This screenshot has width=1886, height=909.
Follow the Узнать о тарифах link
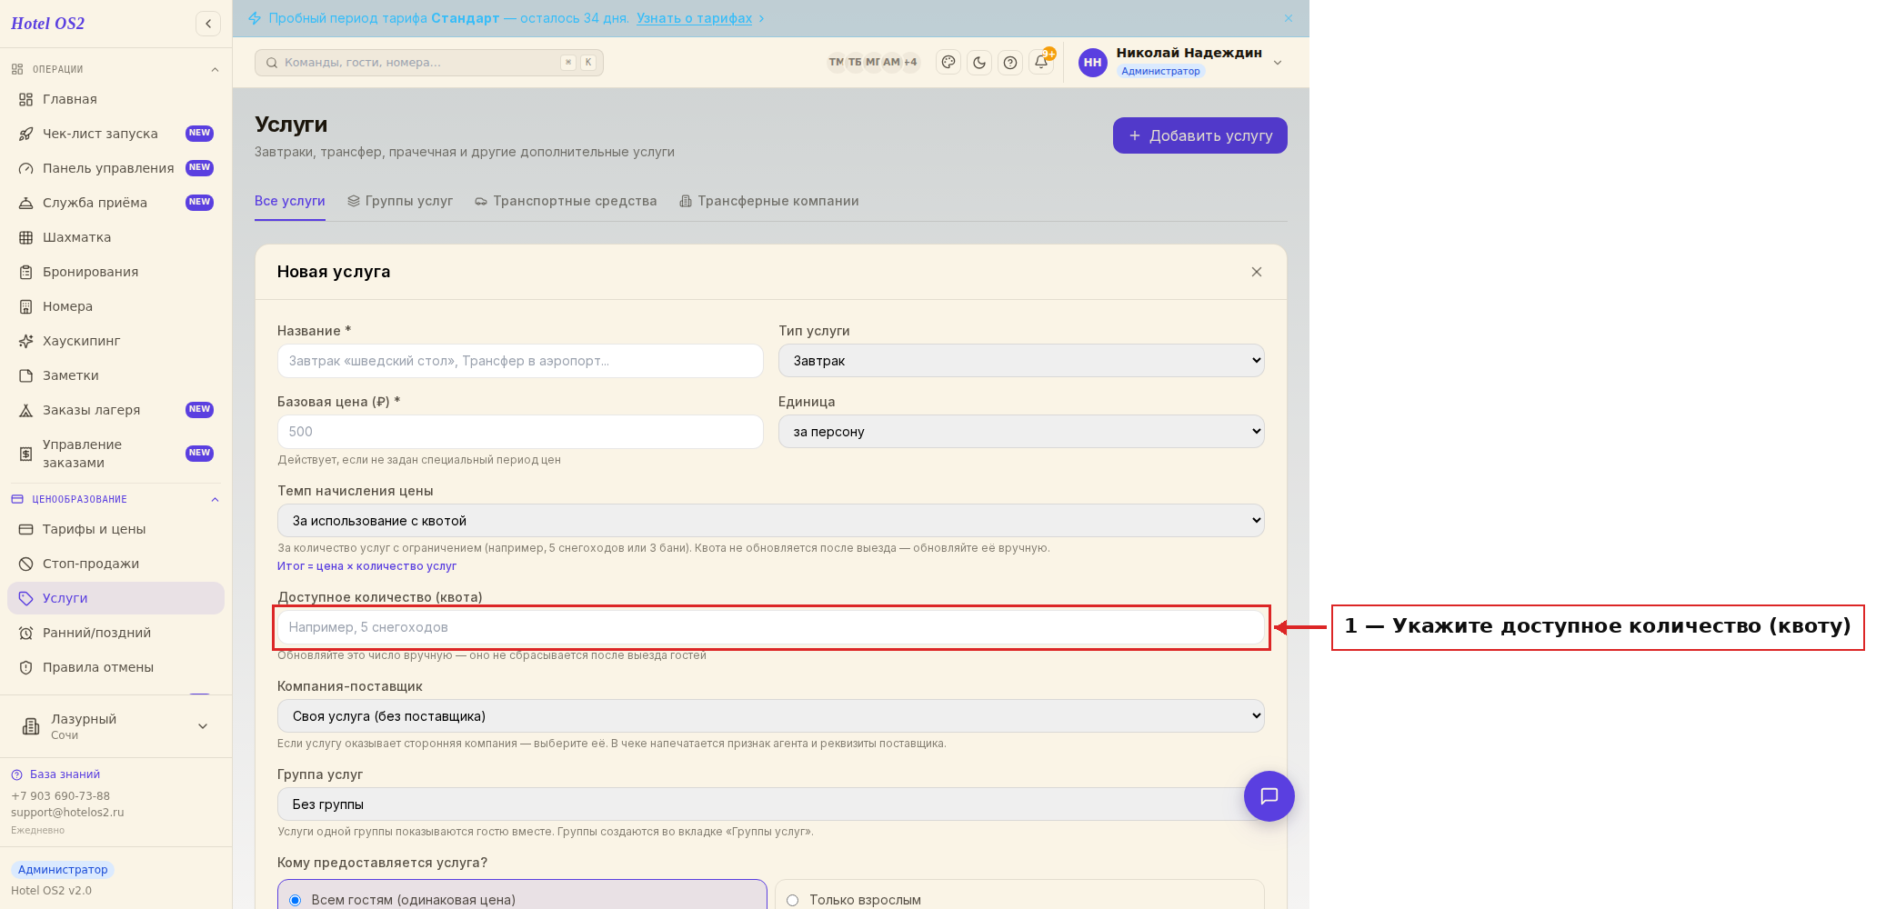point(695,18)
